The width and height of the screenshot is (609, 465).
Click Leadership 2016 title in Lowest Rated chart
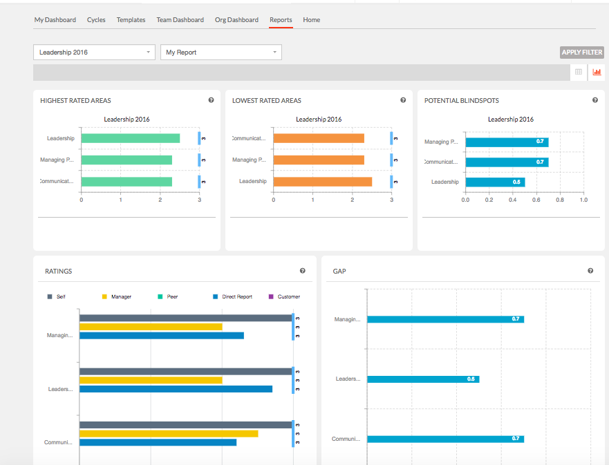[x=319, y=119]
